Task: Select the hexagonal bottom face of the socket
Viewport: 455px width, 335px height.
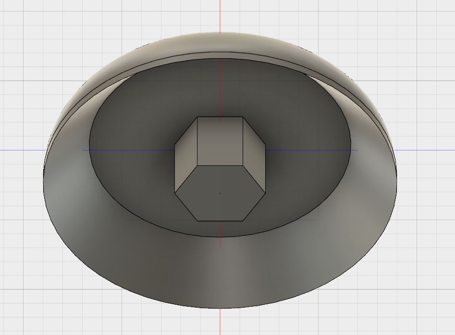Action: click(x=220, y=193)
